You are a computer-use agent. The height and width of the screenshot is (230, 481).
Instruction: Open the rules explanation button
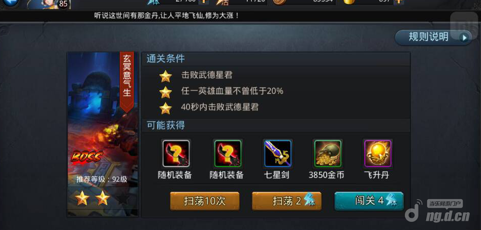pos(433,37)
